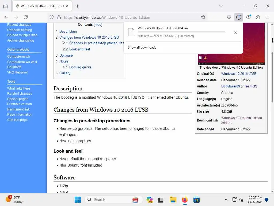Viewport: 274px width, 206px height.
Task: Open notifications bell icon
Action: click(x=267, y=200)
